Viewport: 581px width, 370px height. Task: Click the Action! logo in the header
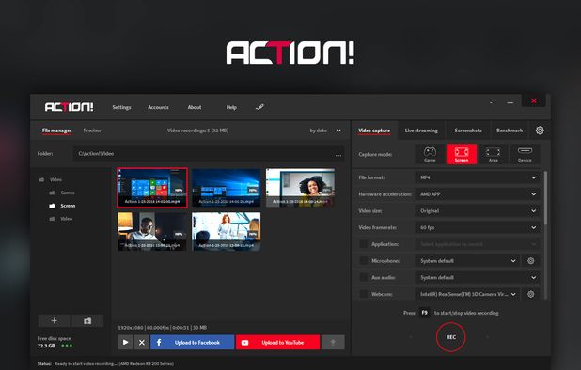coord(70,107)
